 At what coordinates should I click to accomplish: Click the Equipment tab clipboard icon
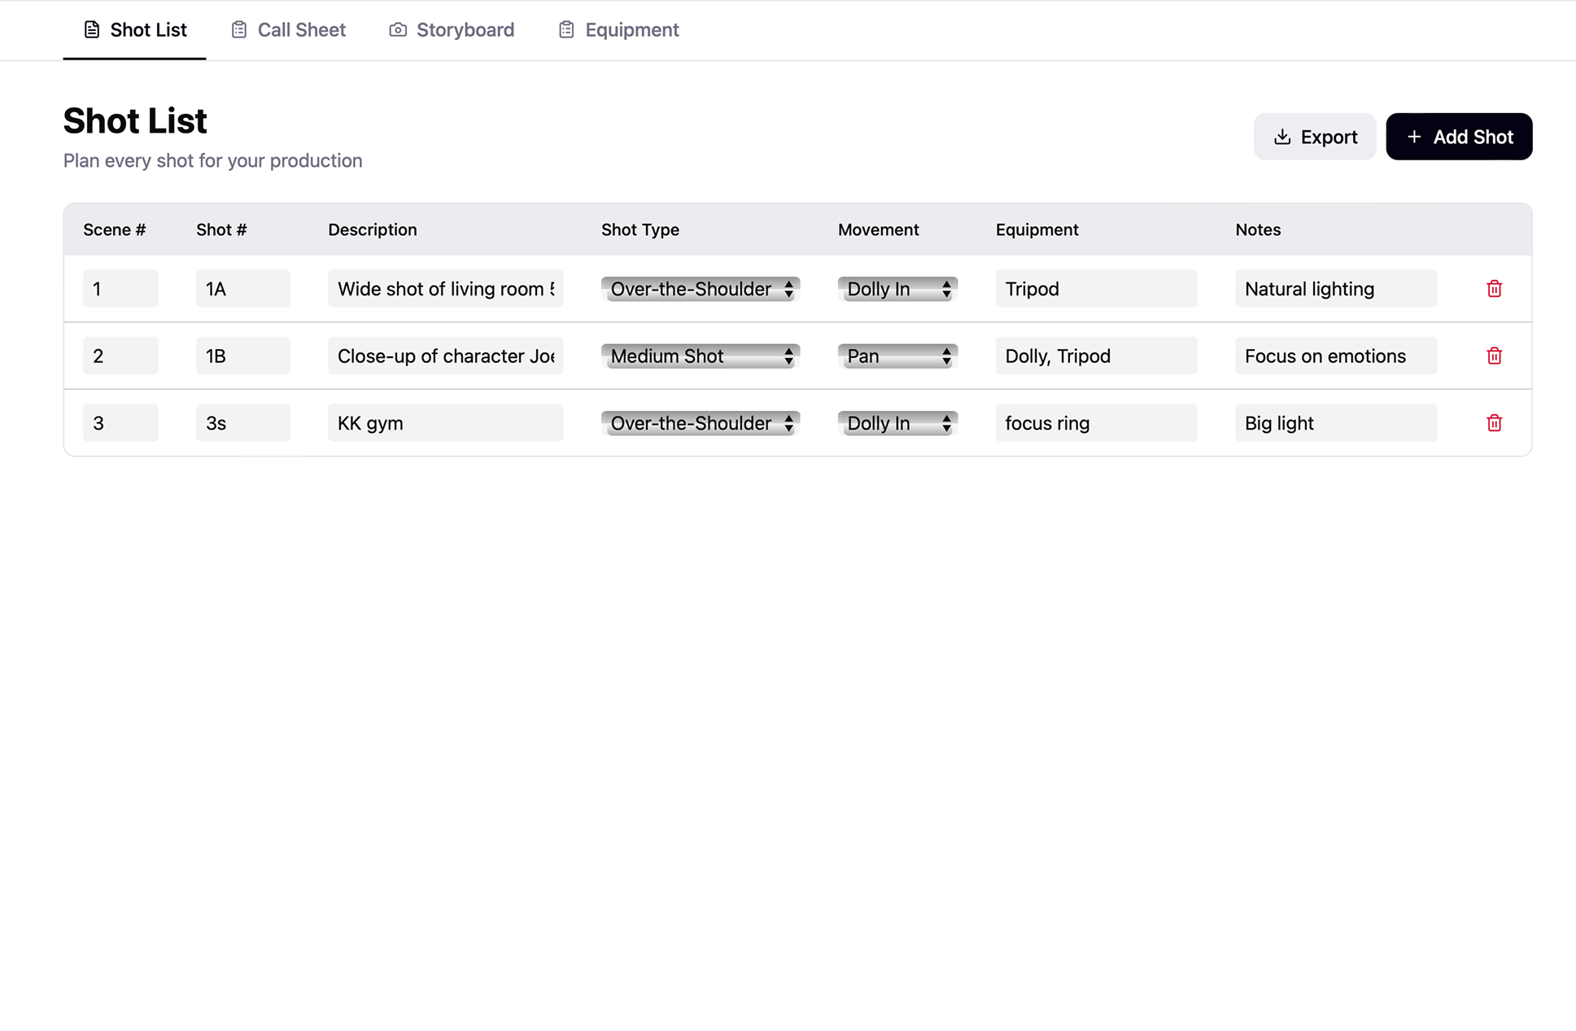point(566,30)
